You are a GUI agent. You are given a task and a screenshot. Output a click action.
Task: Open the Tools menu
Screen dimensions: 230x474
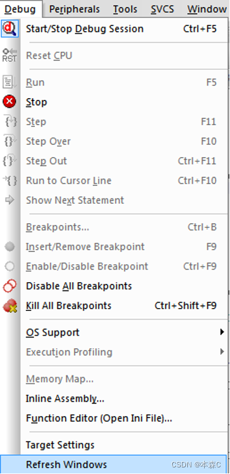tap(125, 10)
